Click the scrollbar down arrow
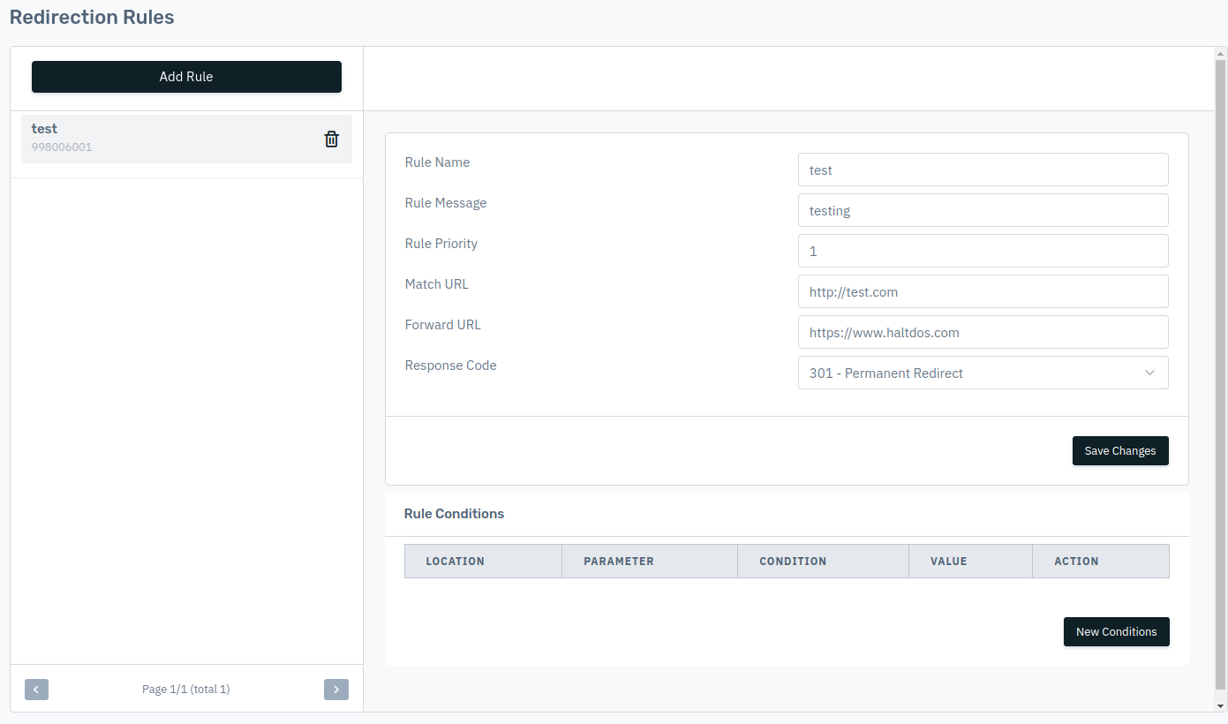Image resolution: width=1228 pixels, height=724 pixels. coord(1221,706)
